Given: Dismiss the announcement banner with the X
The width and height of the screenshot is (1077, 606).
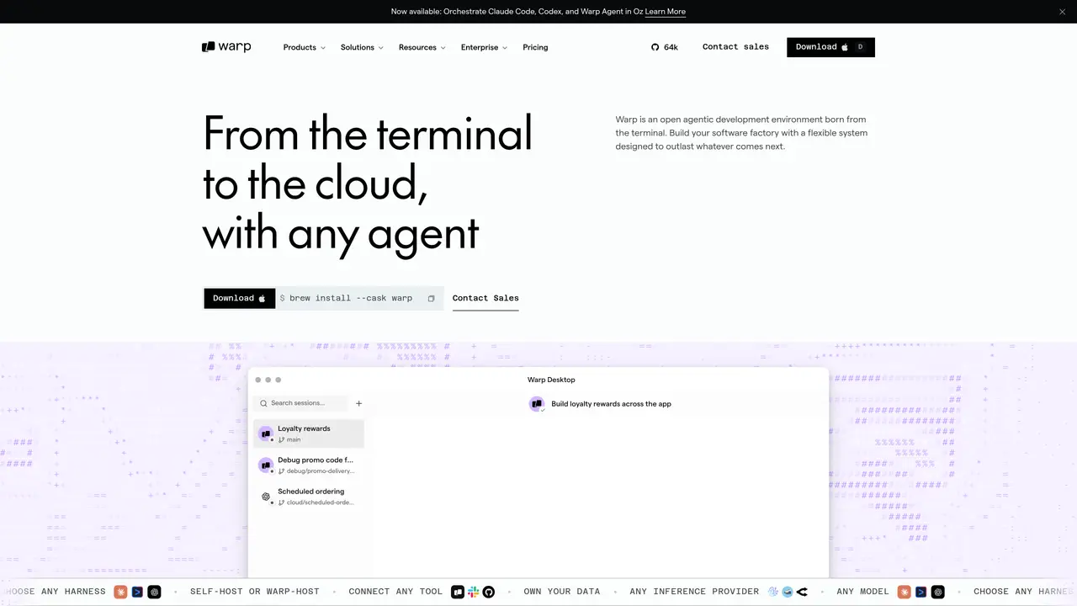Looking at the screenshot, I should [x=1062, y=12].
